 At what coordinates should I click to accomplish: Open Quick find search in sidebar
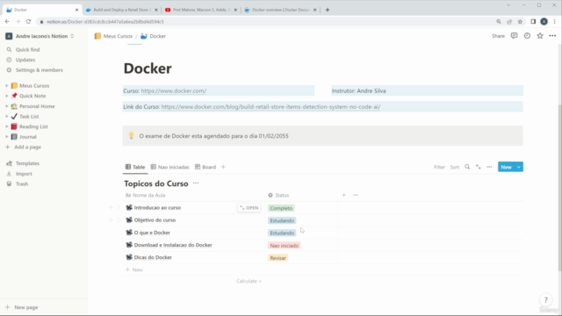(x=27, y=49)
